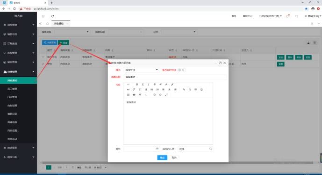This screenshot has width=322, height=175.
Task: Open the heading H option in the editor
Action: click(146, 89)
